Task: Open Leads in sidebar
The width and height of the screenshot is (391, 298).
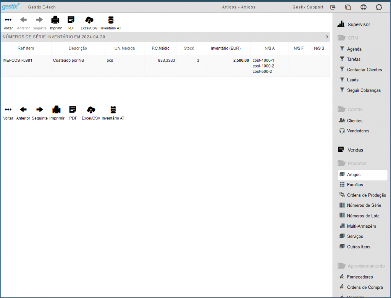Action: pyautogui.click(x=349, y=80)
